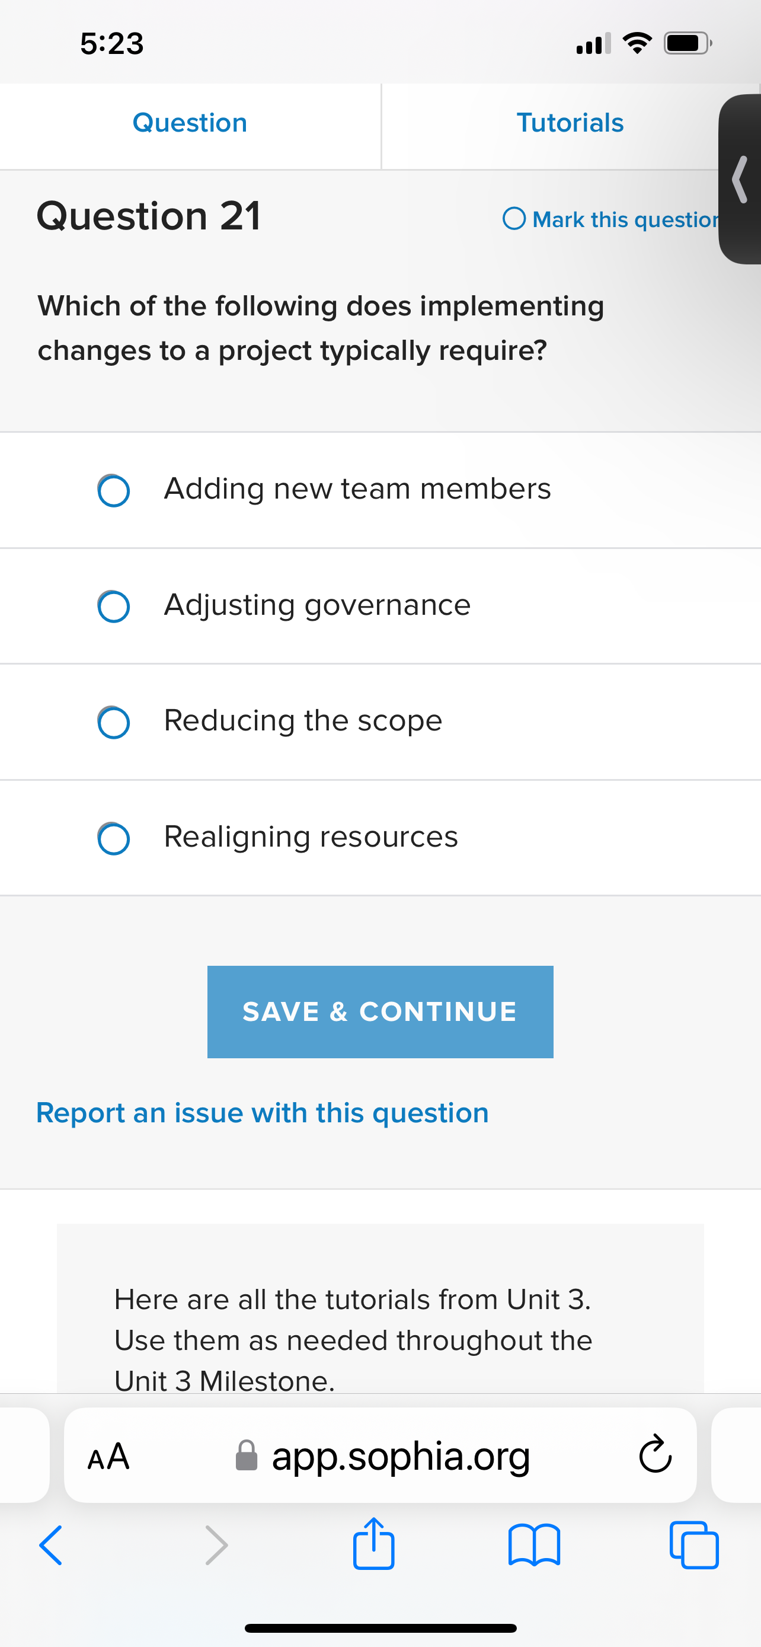
Task: Tap the app.sophia.org address field
Action: [401, 1456]
